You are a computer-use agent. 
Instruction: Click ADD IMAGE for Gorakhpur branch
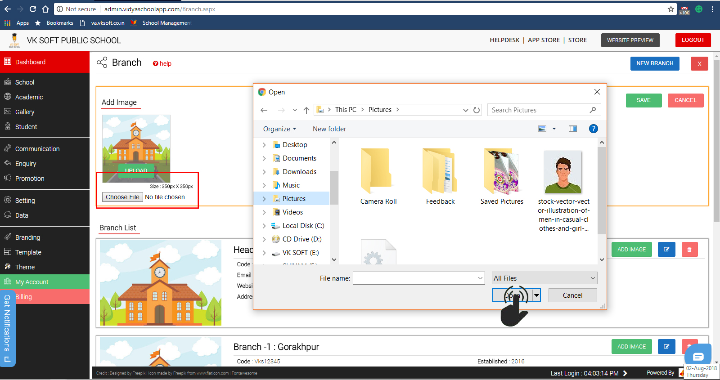click(631, 347)
